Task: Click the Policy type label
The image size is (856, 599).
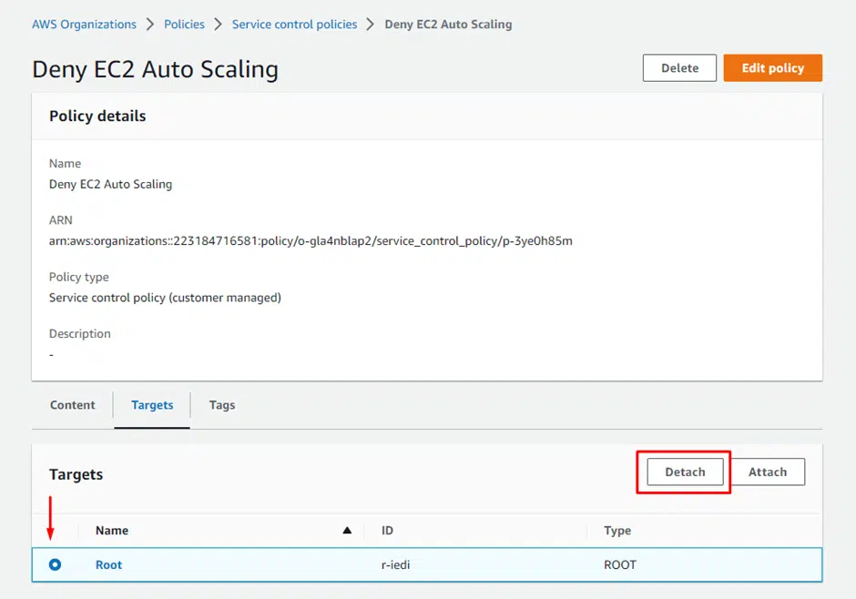Action: pyautogui.click(x=79, y=277)
